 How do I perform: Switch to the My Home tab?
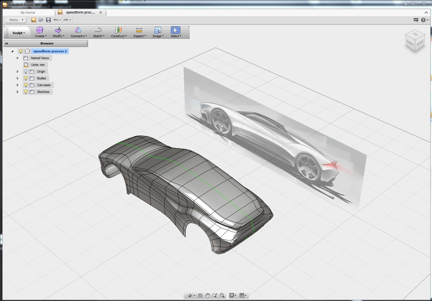(x=28, y=13)
